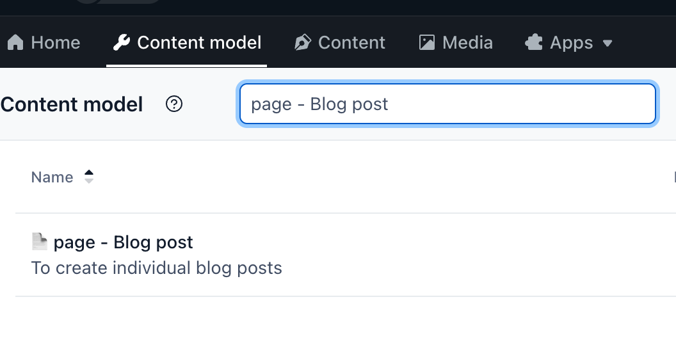Click the pen icon beside Content

(302, 43)
